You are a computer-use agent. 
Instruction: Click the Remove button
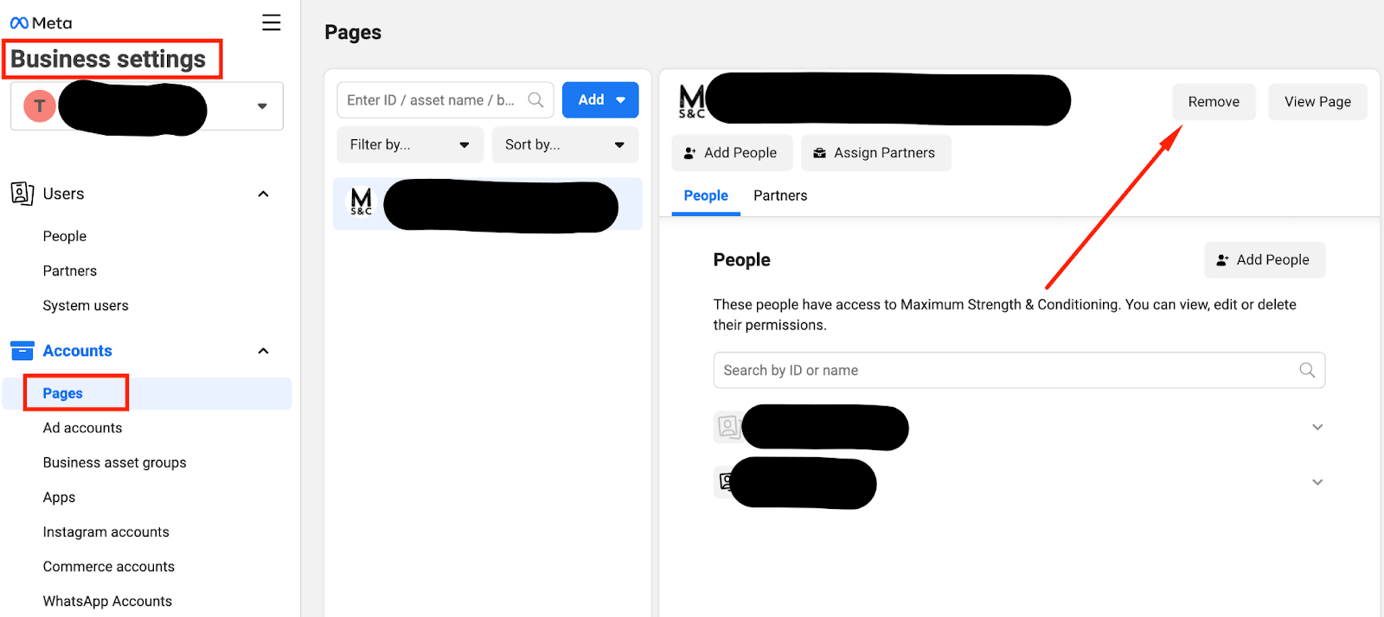tap(1213, 102)
